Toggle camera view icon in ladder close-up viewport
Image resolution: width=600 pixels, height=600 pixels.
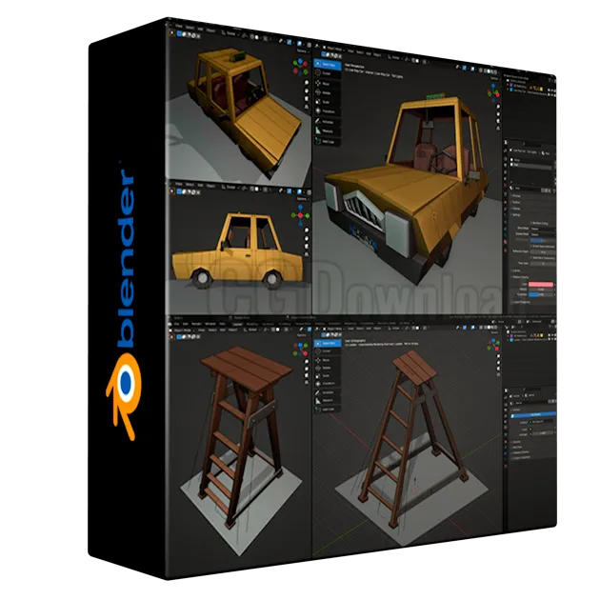pyautogui.click(x=307, y=375)
